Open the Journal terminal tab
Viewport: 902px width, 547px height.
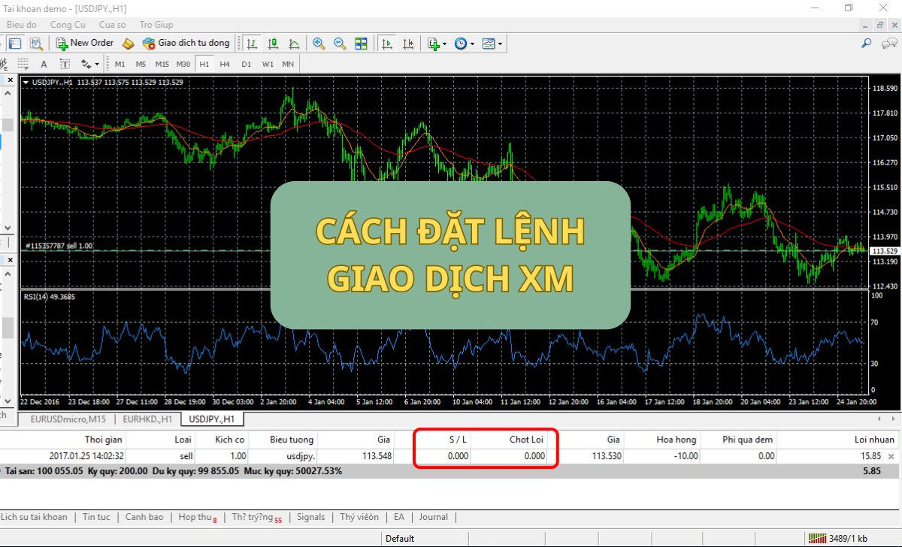point(433,517)
